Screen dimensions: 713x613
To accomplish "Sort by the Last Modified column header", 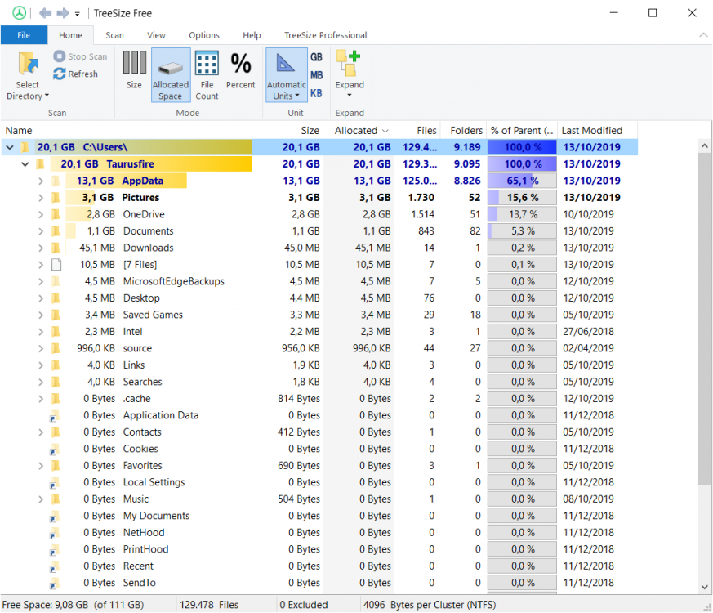I will point(592,130).
